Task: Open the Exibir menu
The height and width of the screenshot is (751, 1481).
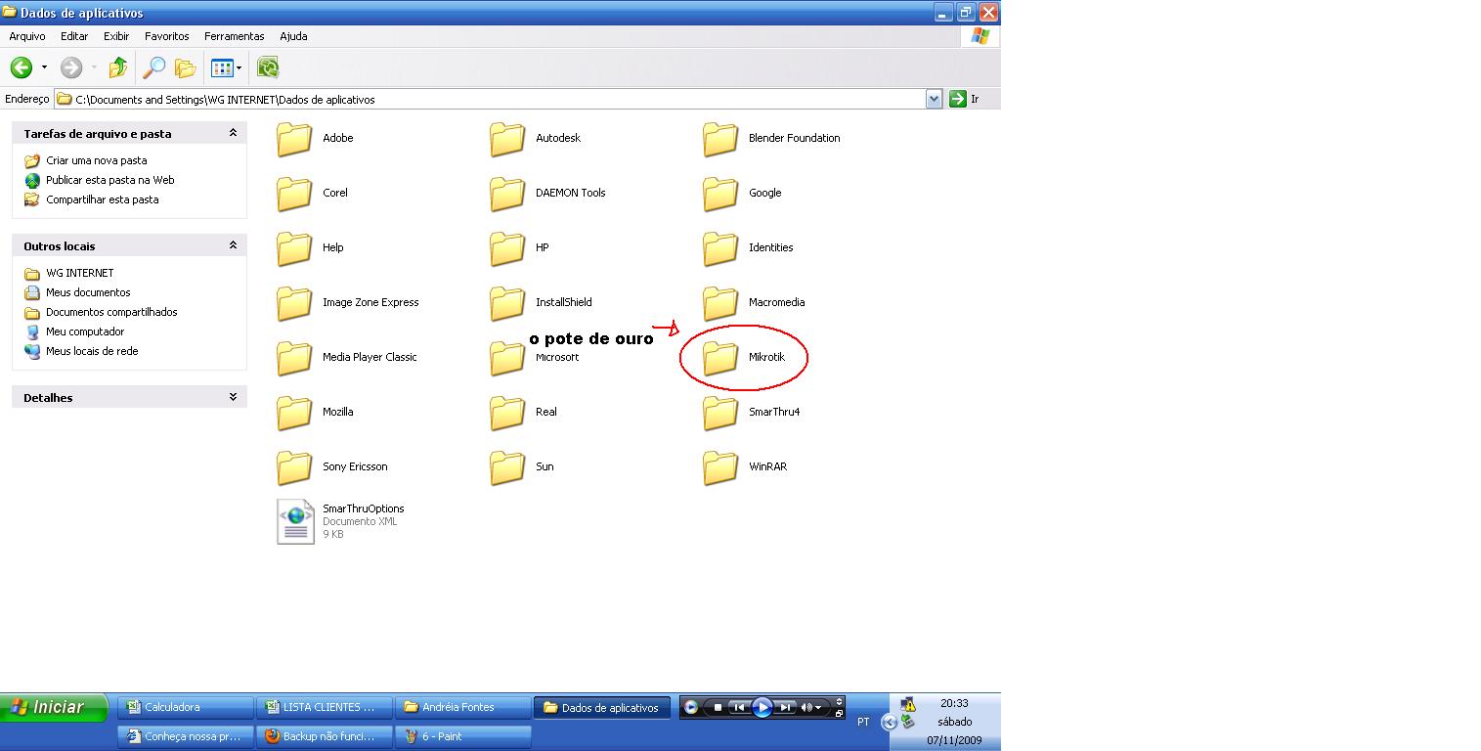Action: click(116, 36)
